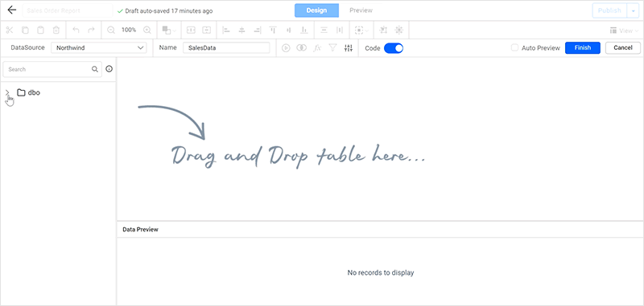Click the make same width icon

click(191, 30)
